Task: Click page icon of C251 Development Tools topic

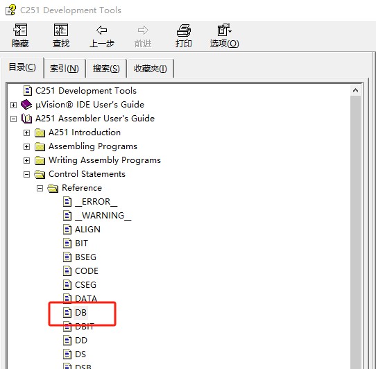Action: [x=28, y=91]
